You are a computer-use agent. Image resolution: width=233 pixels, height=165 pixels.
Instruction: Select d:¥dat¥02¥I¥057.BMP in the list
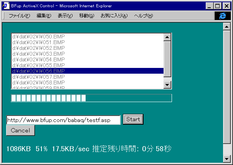click(x=88, y=77)
